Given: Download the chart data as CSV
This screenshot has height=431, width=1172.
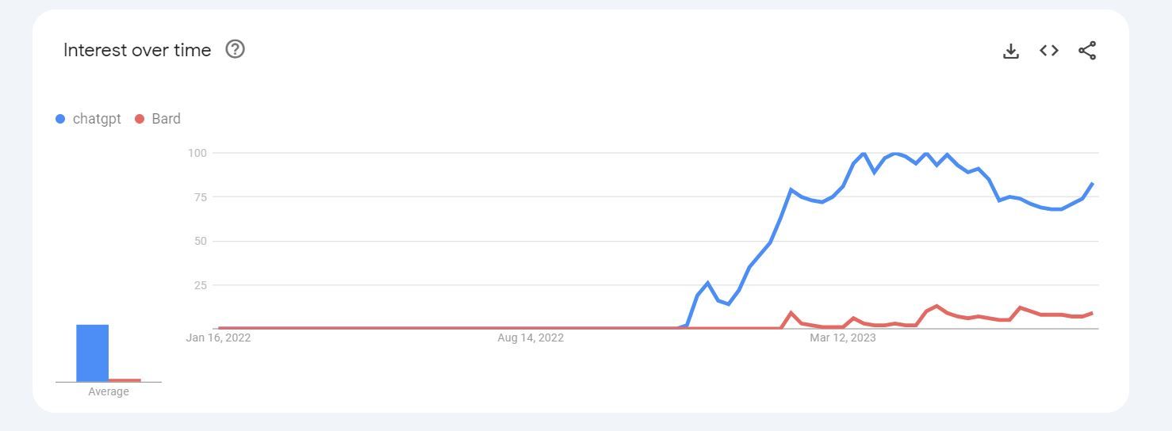Looking at the screenshot, I should click(x=1010, y=51).
